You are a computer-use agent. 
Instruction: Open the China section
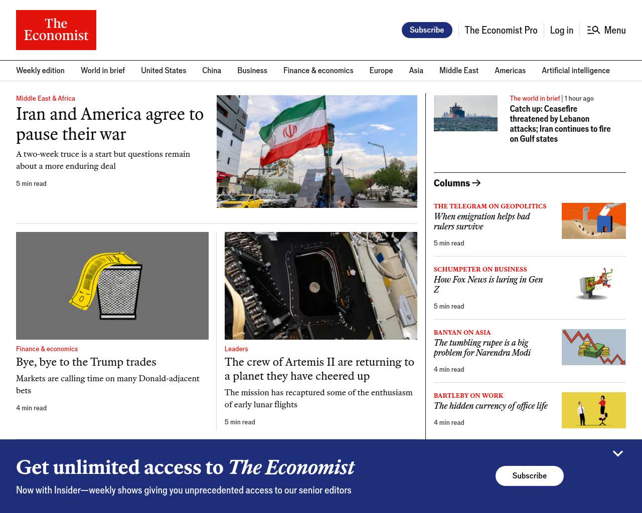coord(212,71)
